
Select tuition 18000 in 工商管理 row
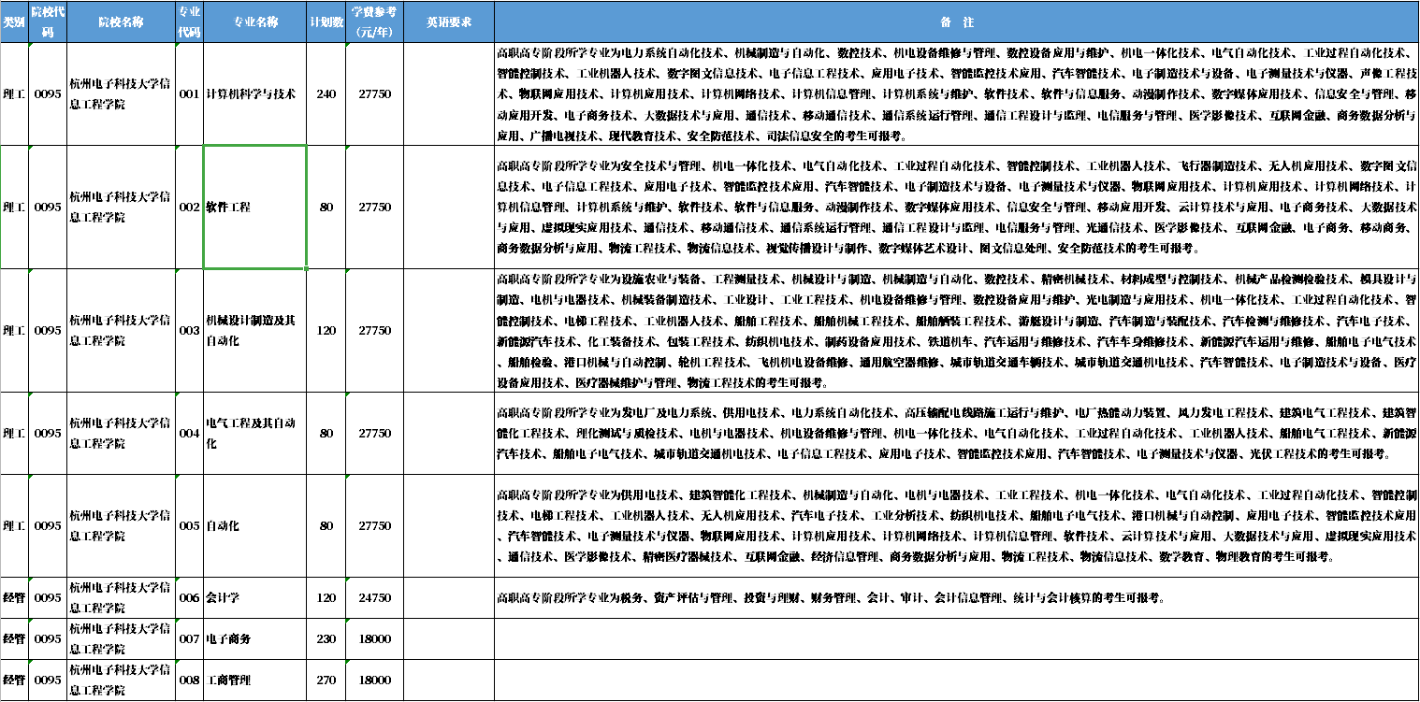[374, 681]
